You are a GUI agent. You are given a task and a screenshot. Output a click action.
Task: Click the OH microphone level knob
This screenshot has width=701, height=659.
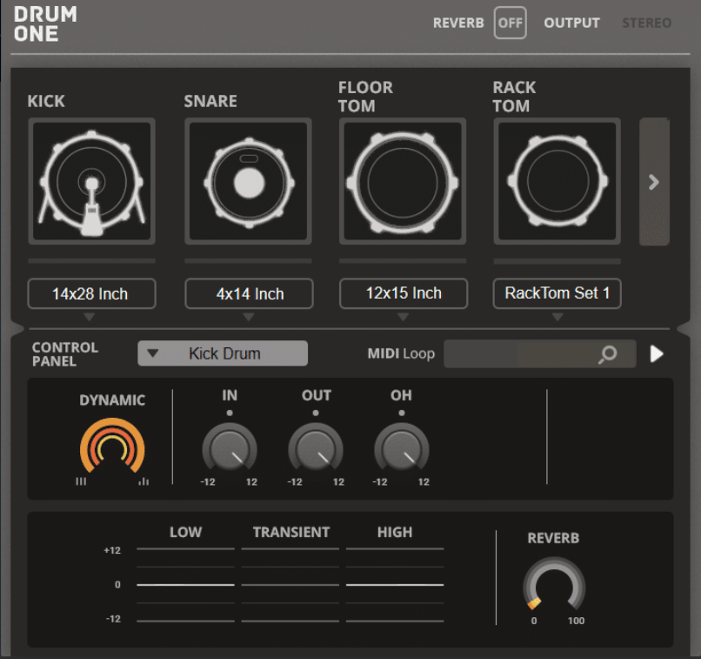pos(402,448)
